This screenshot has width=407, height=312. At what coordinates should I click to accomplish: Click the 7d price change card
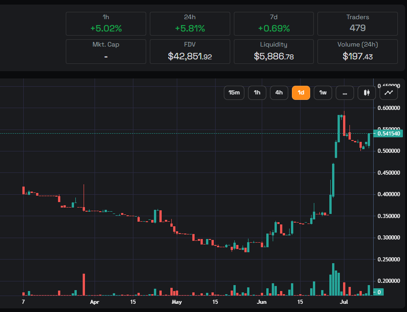click(274, 24)
